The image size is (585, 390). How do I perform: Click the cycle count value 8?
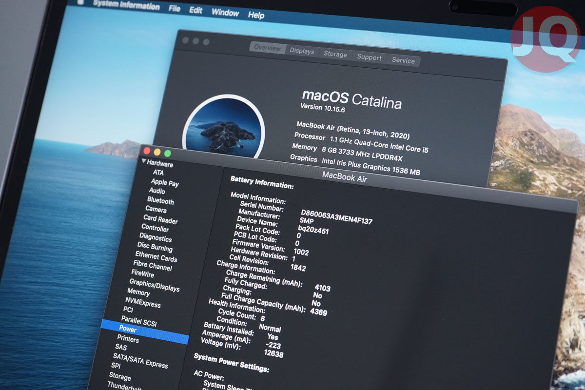(263, 318)
